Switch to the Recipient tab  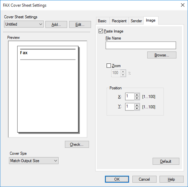click(119, 21)
